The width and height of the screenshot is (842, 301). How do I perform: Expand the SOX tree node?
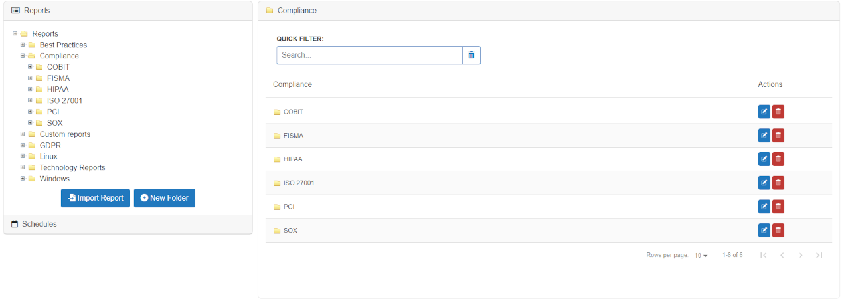[x=30, y=123]
